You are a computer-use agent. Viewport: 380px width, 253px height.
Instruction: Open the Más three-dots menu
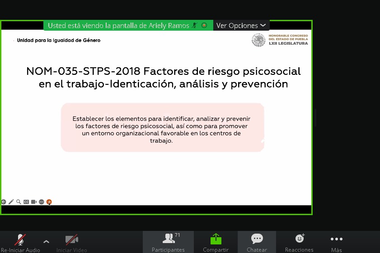(x=336, y=239)
